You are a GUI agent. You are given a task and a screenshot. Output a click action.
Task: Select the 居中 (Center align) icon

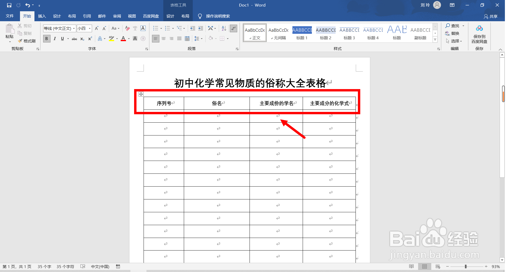click(x=164, y=39)
